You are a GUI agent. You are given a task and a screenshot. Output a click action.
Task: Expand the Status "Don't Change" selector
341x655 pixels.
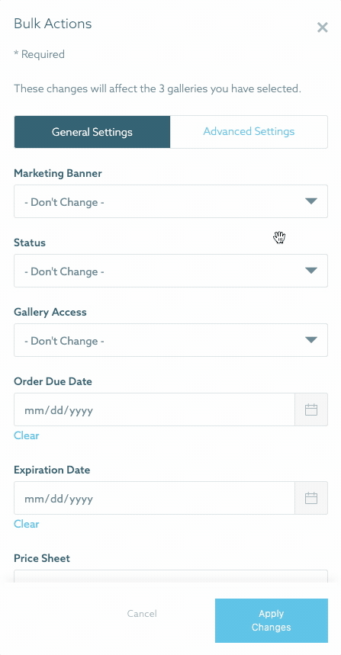tap(171, 271)
